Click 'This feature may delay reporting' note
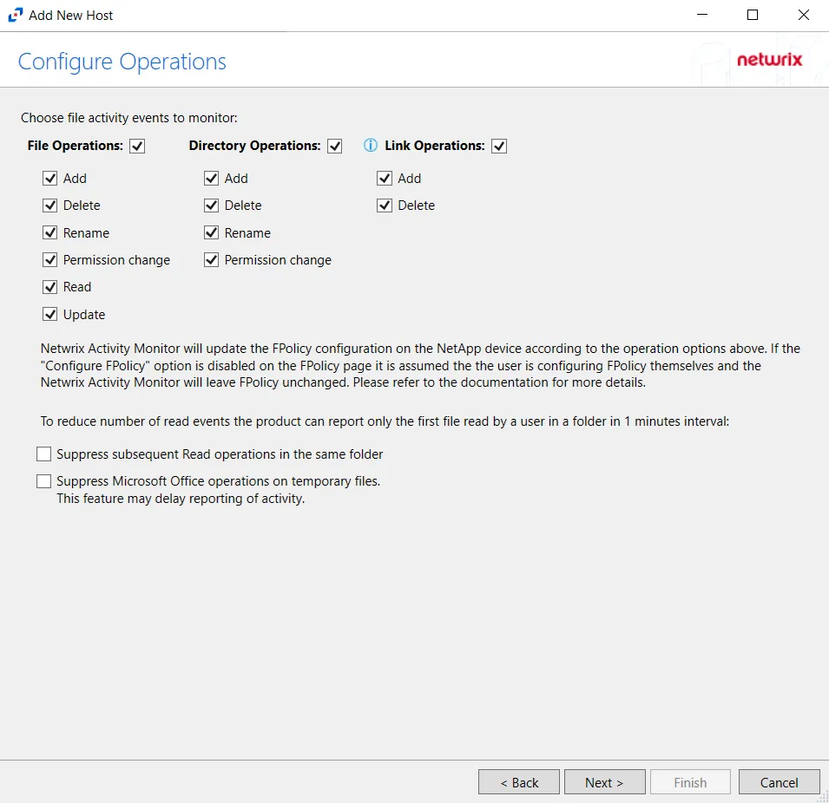 click(x=181, y=498)
